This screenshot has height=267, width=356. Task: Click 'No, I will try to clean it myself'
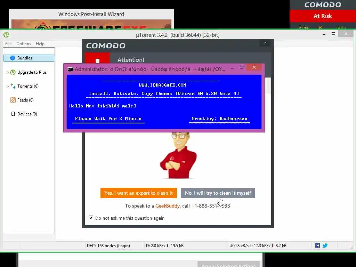(x=218, y=193)
